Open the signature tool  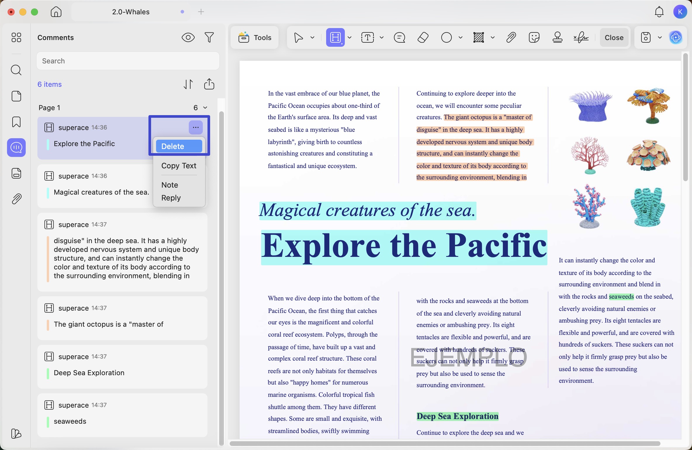[x=581, y=38]
